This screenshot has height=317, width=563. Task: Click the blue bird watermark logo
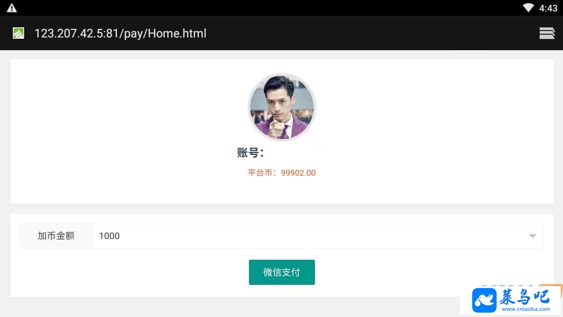pos(484,300)
